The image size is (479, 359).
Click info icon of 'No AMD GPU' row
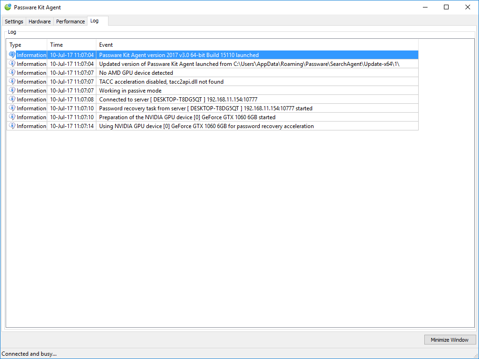coord(12,72)
